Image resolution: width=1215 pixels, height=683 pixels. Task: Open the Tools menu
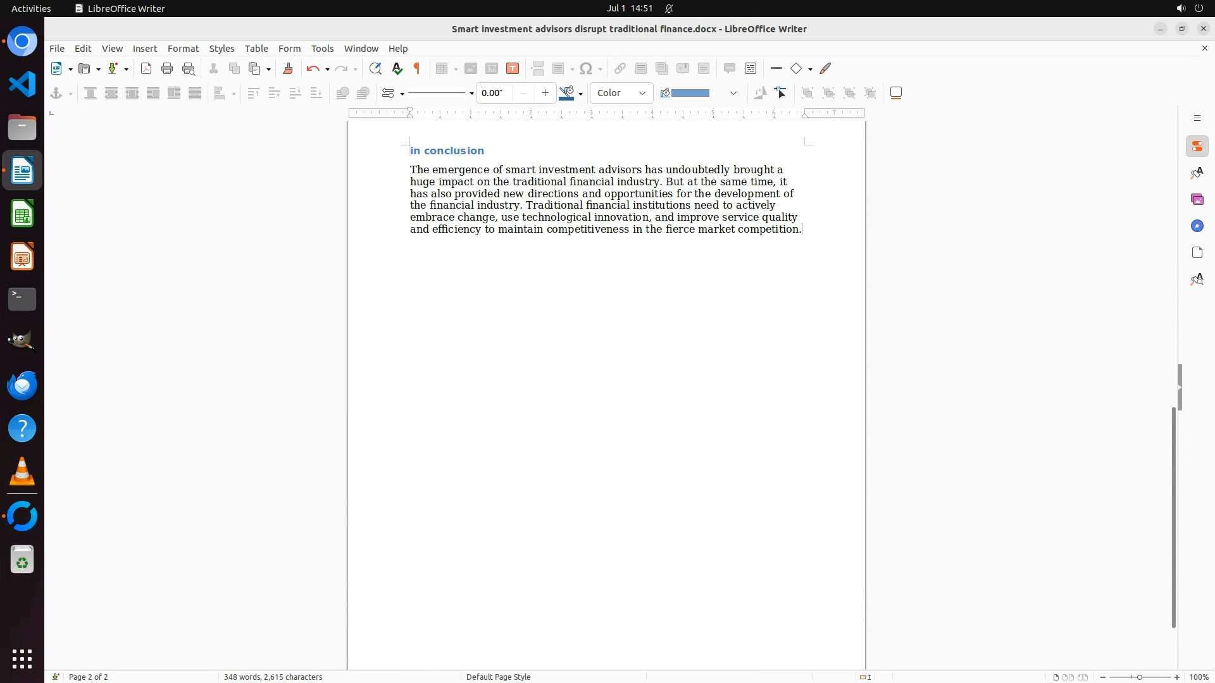pos(322,49)
